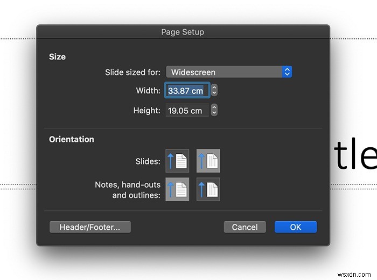Click the Width field showing 33.87 cm
The width and height of the screenshot is (377, 280).
187,90
